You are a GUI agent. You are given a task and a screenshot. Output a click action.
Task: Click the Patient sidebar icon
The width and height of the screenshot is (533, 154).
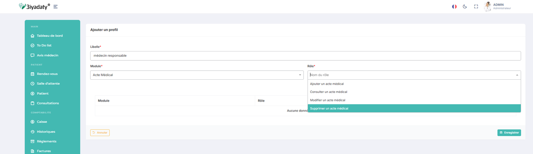tap(32, 94)
